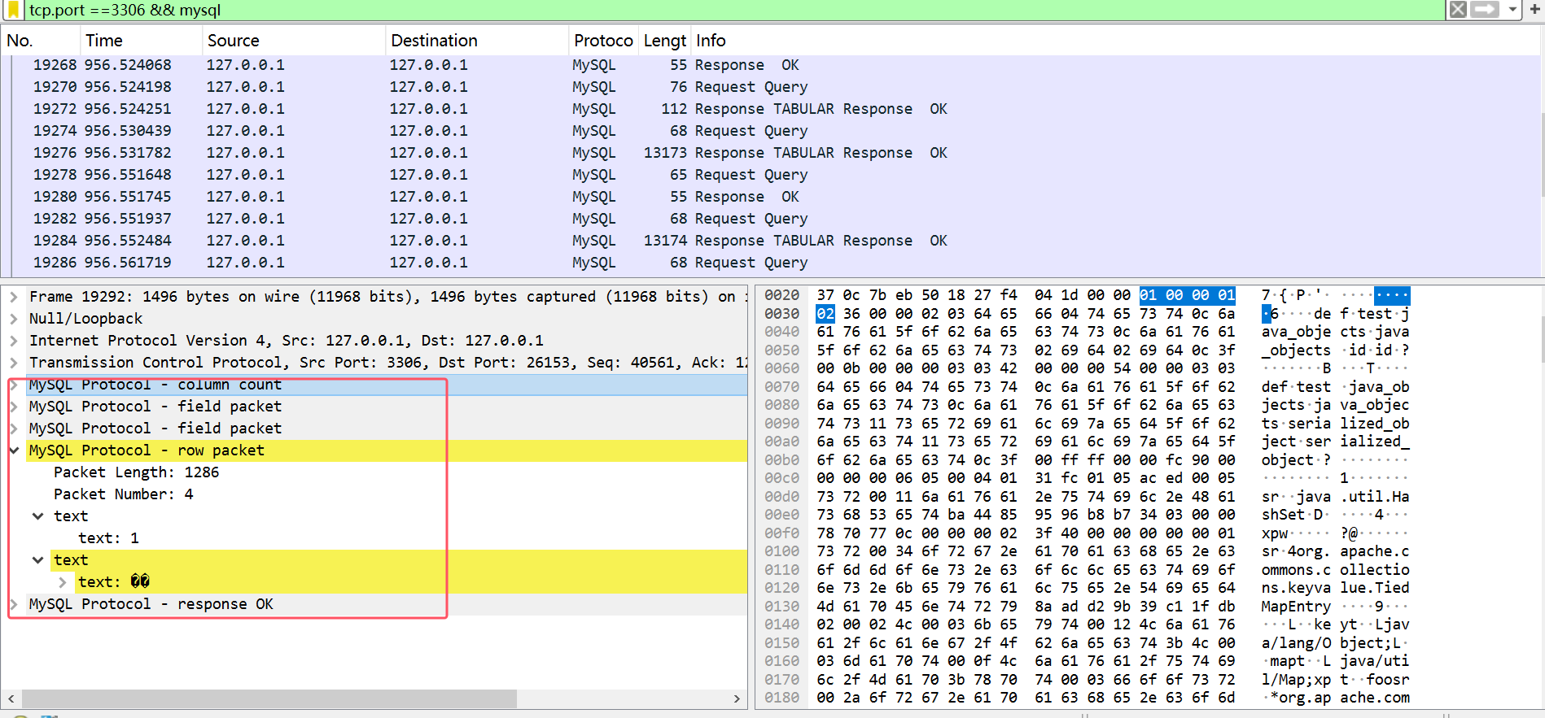Click hex offset 0180 row
This screenshot has height=718, width=1545.
[781, 698]
